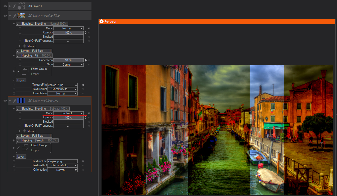The height and width of the screenshot is (196, 337).
Task: Click the pencil icon on 3D Layer 1
Action: pyautogui.click(x=15, y=6)
